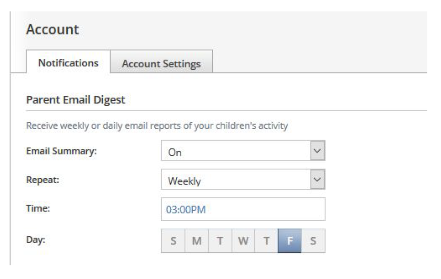This screenshot has width=441, height=279.
Task: Click the Repeat label
Action: 43,180
